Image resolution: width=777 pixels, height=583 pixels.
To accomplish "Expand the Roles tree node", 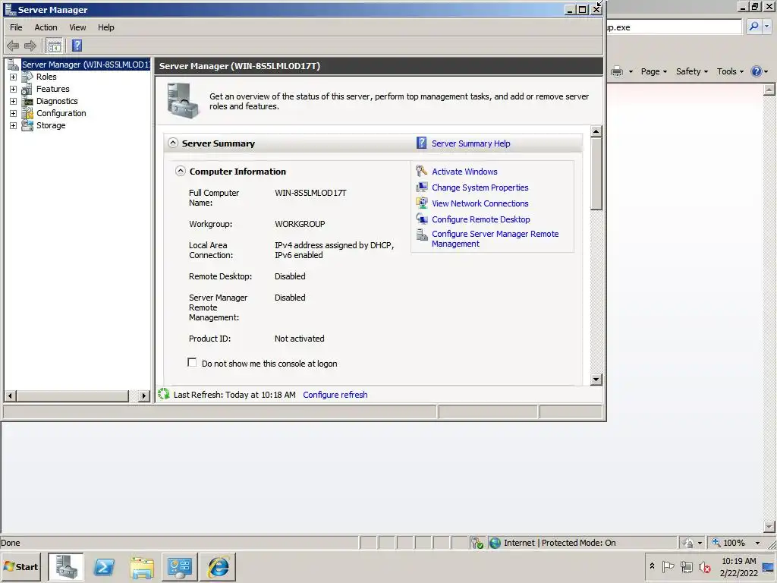I will (x=14, y=77).
